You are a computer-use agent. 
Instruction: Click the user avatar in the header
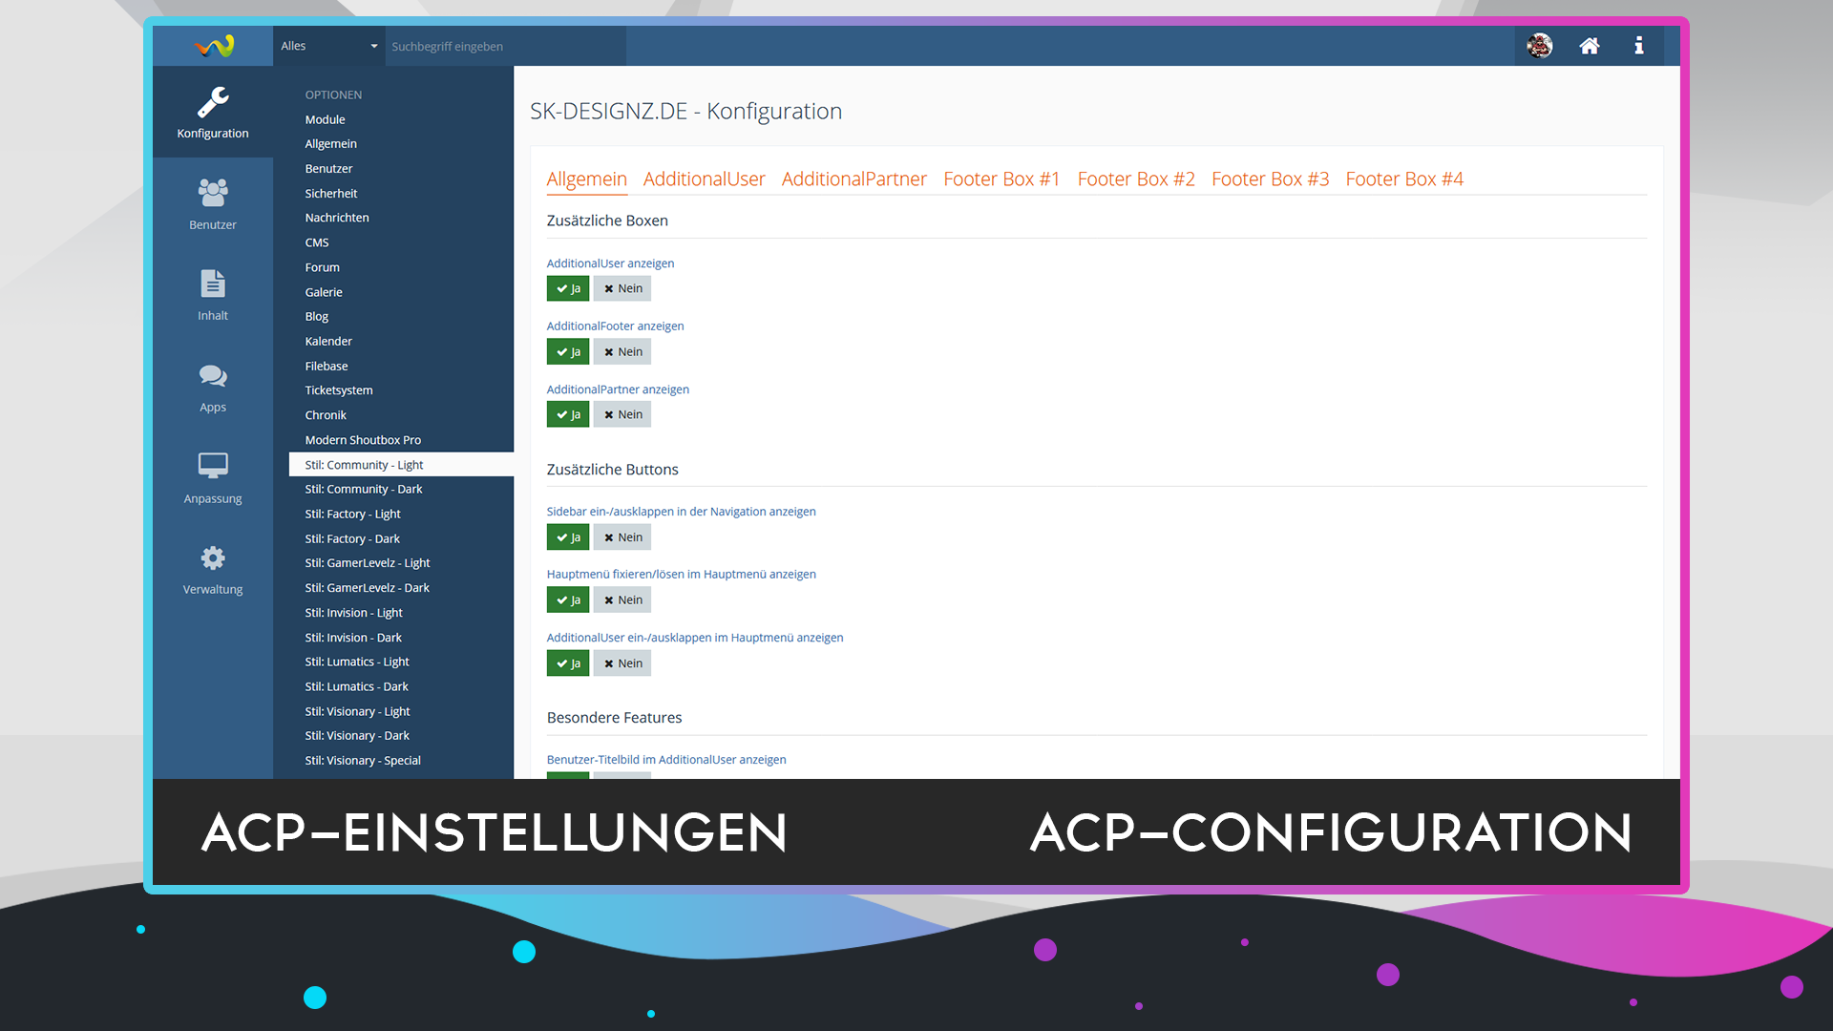[1539, 46]
